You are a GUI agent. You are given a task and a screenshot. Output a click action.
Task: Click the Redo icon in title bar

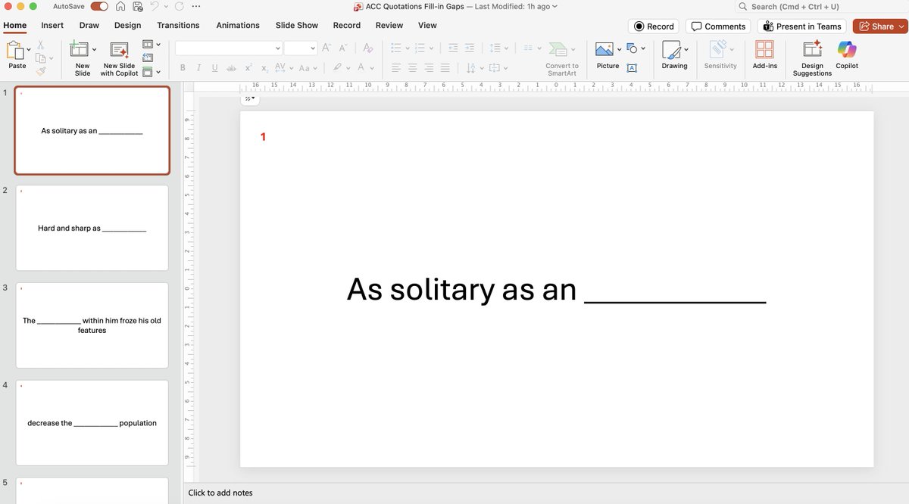coord(179,6)
